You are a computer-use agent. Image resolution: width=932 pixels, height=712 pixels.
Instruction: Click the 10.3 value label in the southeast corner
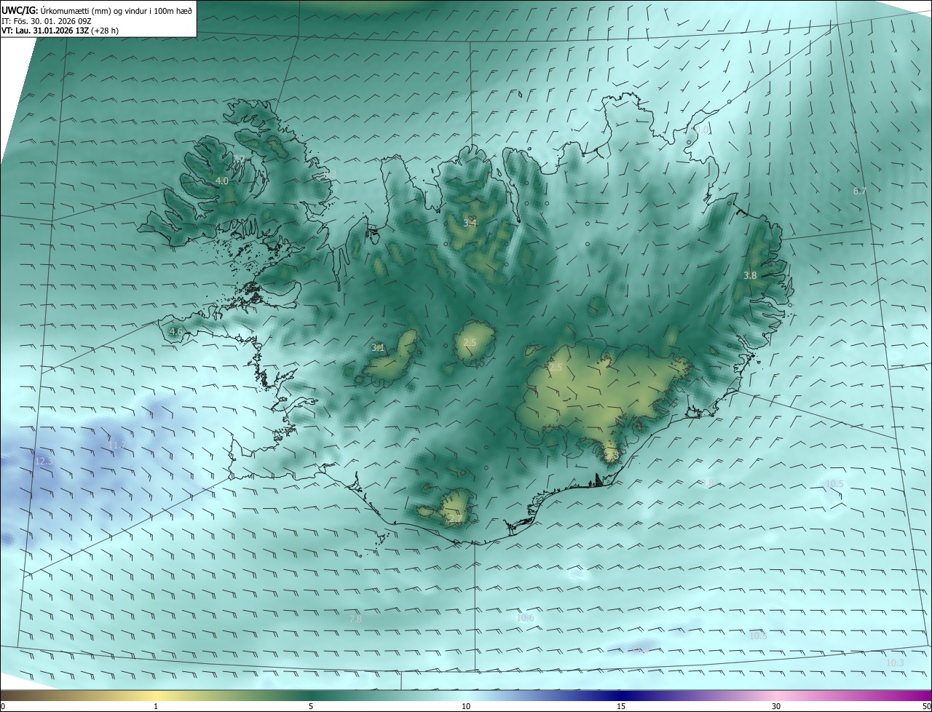coord(896,662)
